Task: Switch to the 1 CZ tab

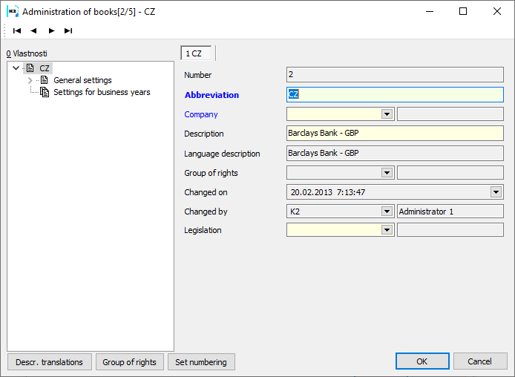Action: [x=194, y=53]
